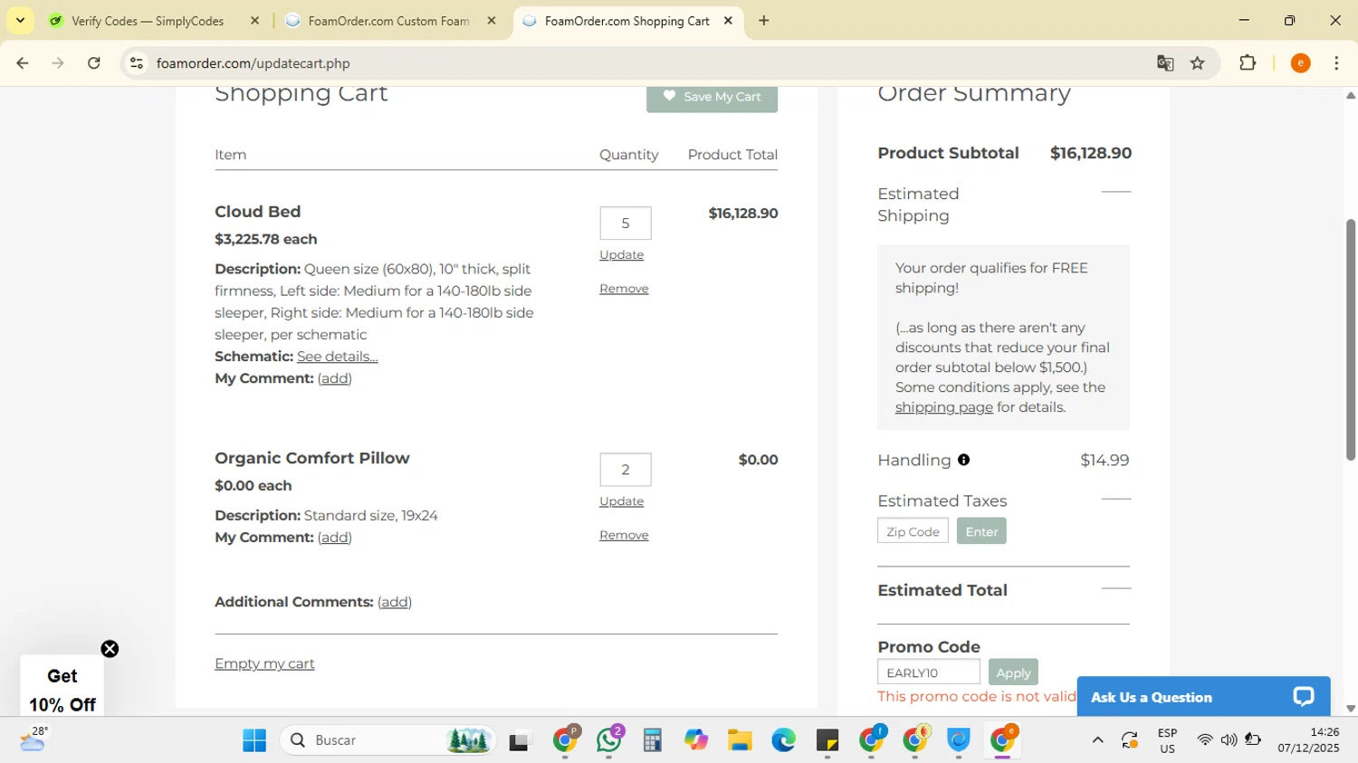The width and height of the screenshot is (1358, 763).
Task: Click Update under Cloud Bed quantity
Action: [621, 255]
